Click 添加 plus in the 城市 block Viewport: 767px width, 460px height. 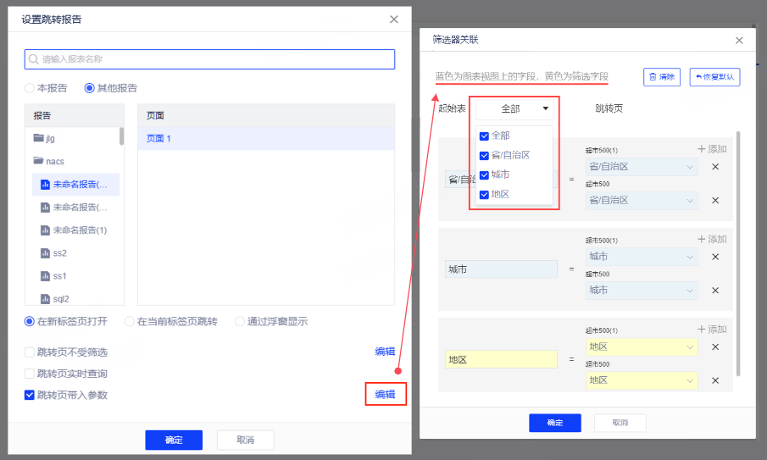point(712,239)
